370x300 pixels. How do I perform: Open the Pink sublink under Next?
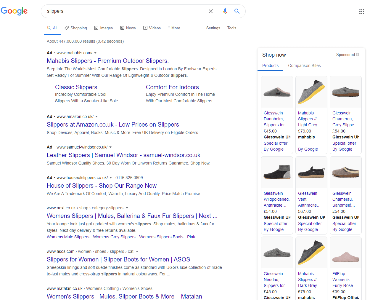pos(191,237)
